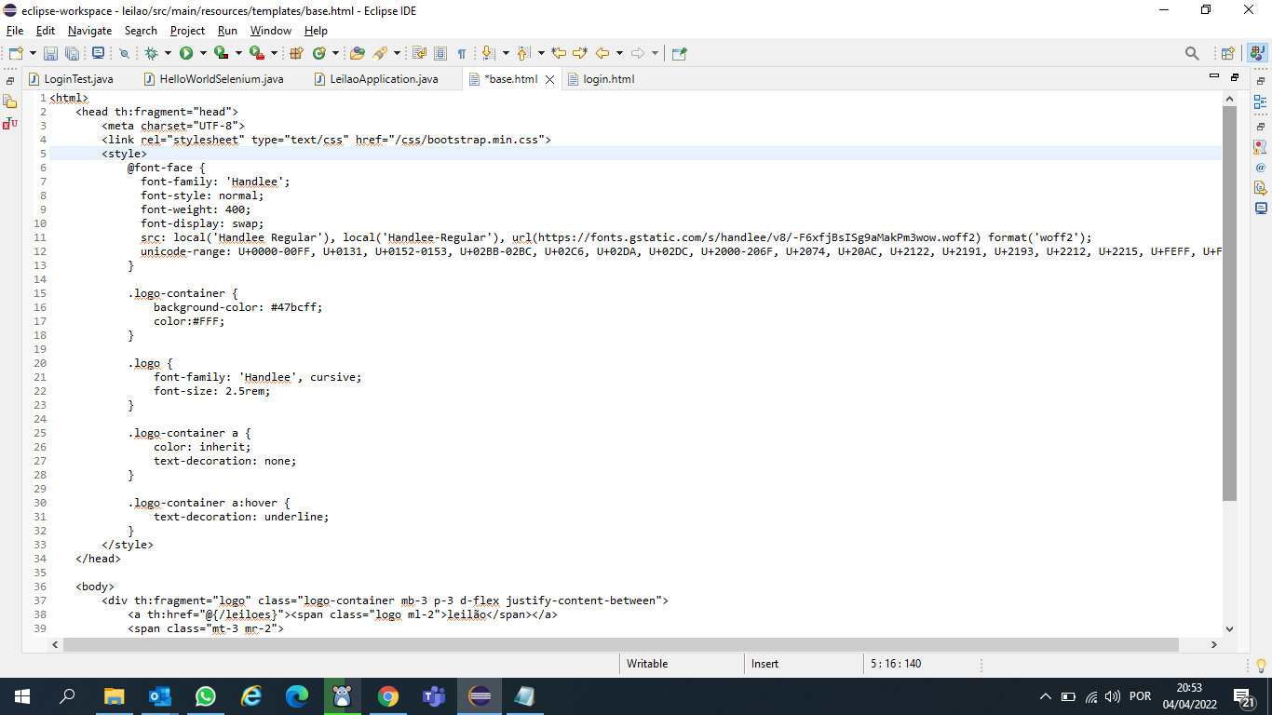This screenshot has height=715, width=1272.
Task: Click the New Java Class icon
Action: click(319, 53)
